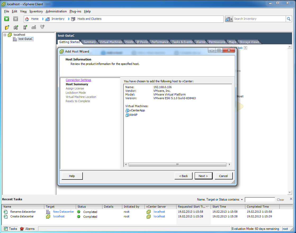
Task: Click the left arrow of wizard horizontal scrollbar
Action: point(126,164)
